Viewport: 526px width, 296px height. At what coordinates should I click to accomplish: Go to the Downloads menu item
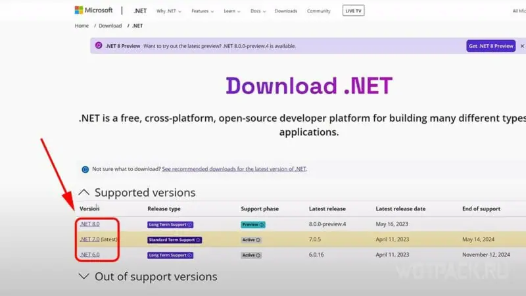(286, 11)
